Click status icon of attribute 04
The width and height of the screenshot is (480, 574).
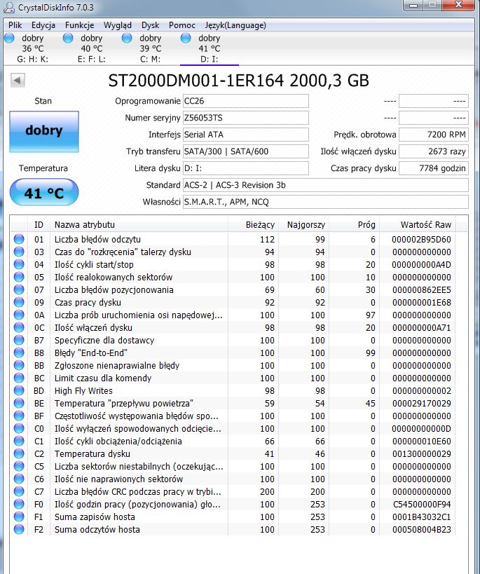click(19, 265)
